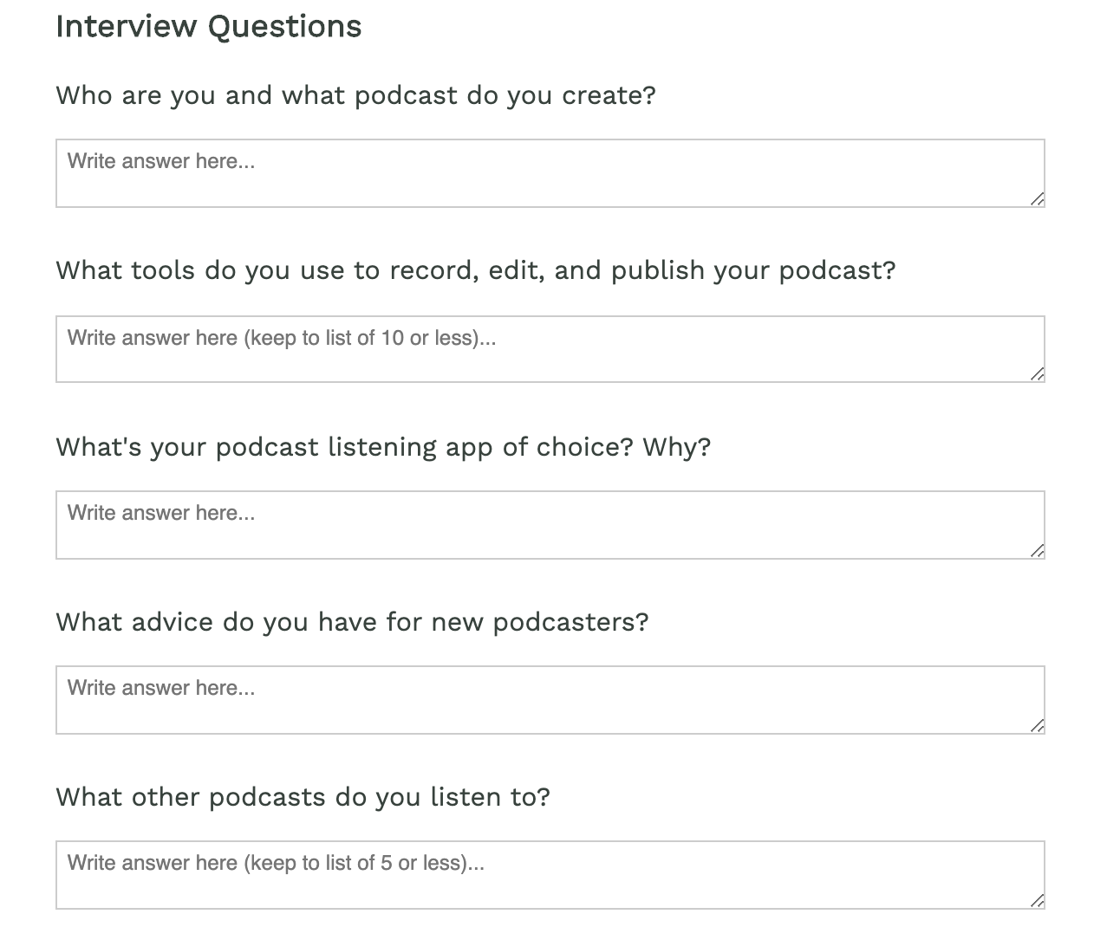Click resize corner of new podcasters advice box
1120x927 pixels.
point(1037,726)
